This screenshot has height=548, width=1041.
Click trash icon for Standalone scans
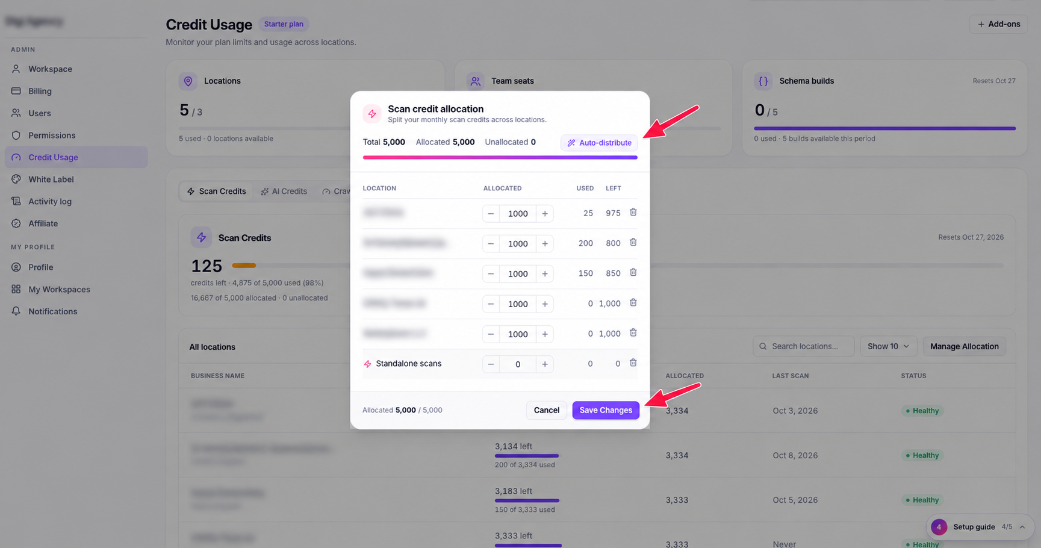pos(633,363)
